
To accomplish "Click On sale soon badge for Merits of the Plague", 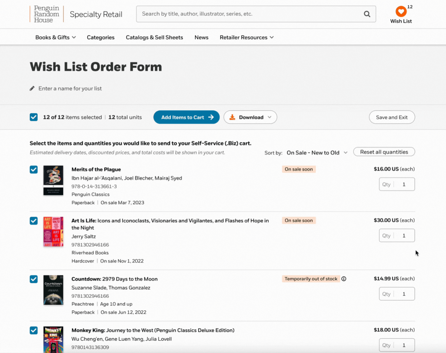I will click(x=299, y=169).
